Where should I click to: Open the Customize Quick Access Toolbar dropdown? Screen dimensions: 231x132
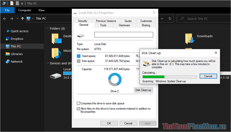[x=22, y=4]
